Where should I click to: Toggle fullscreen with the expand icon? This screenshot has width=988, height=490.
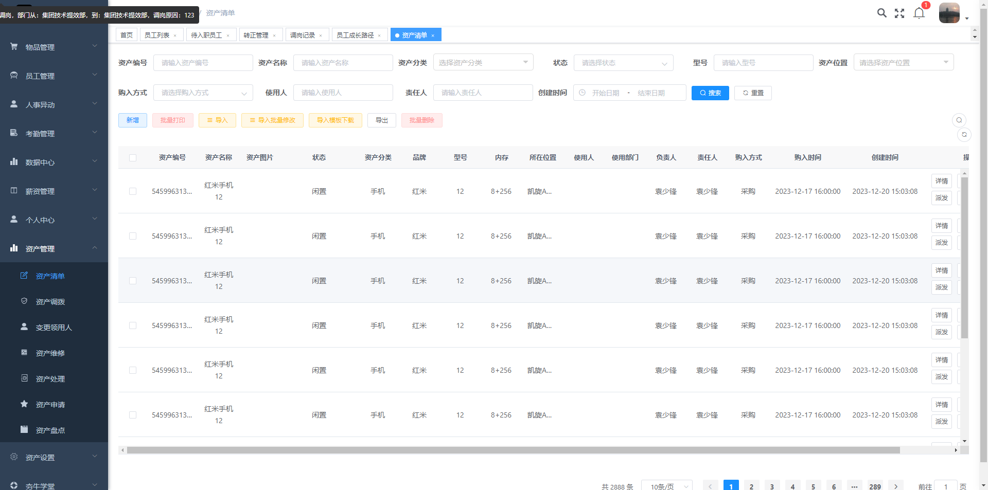(899, 13)
